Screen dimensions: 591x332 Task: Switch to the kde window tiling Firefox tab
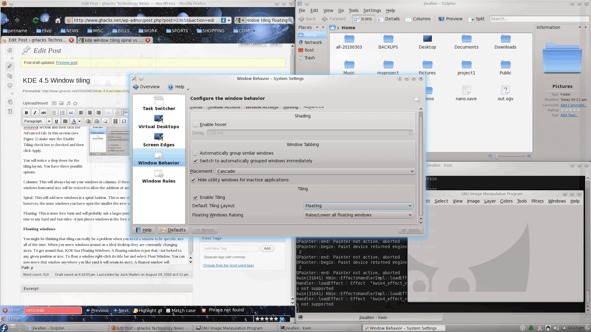coord(114,40)
